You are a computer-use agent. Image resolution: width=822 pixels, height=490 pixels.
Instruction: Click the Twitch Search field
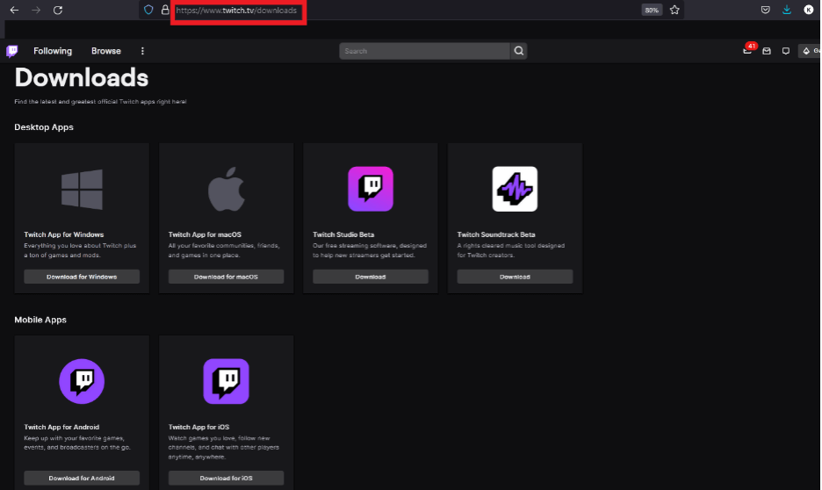tap(424, 51)
